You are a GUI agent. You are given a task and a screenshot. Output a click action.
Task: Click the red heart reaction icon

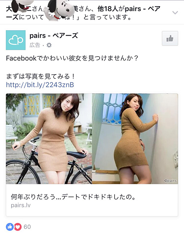coord(18,227)
